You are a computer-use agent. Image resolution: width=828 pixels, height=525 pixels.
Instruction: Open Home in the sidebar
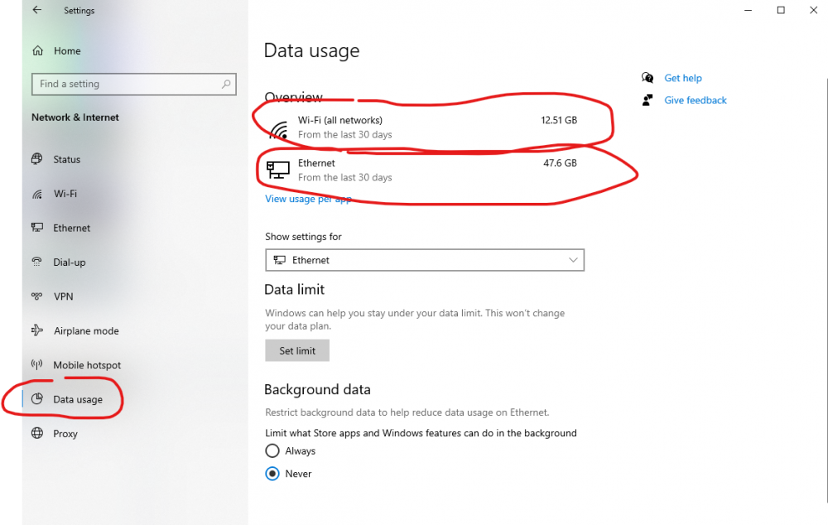(67, 51)
